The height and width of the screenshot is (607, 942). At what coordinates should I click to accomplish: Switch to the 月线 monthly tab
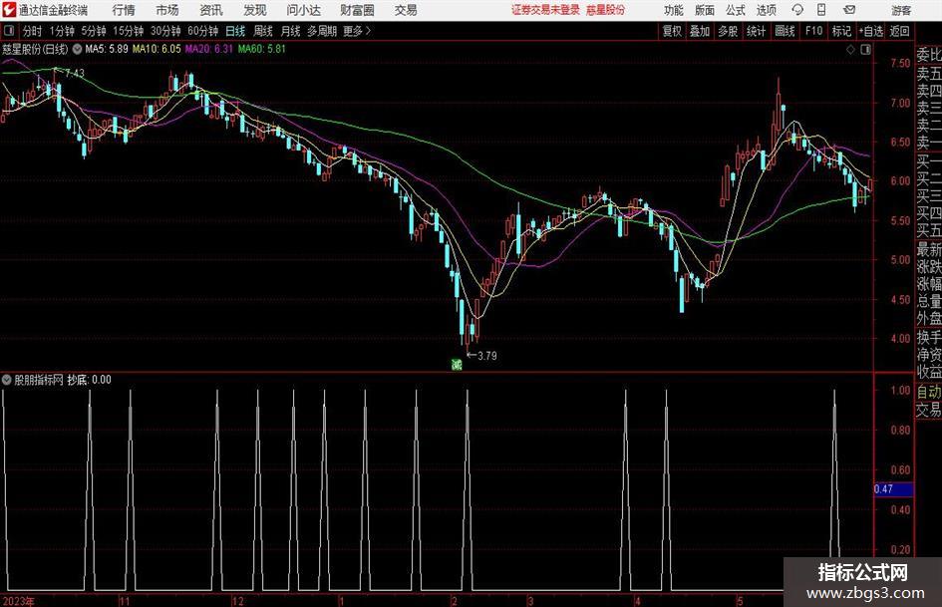290,31
